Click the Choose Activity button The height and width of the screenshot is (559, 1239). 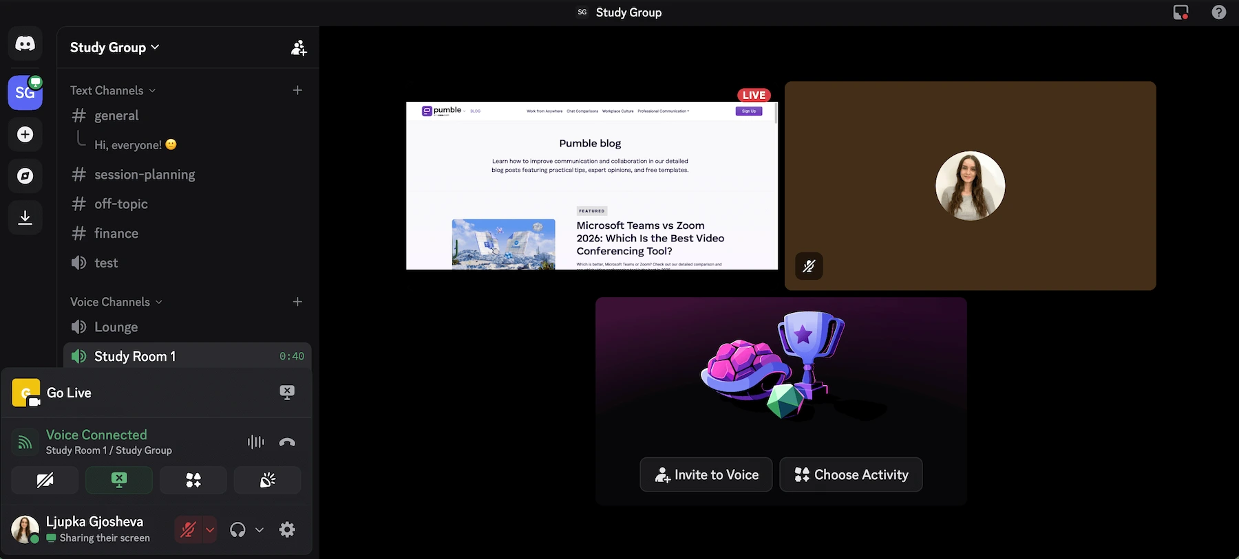[x=851, y=474]
